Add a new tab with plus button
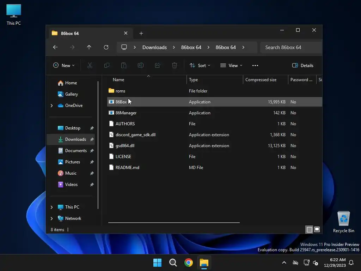This screenshot has width=361, height=271. click(x=141, y=34)
